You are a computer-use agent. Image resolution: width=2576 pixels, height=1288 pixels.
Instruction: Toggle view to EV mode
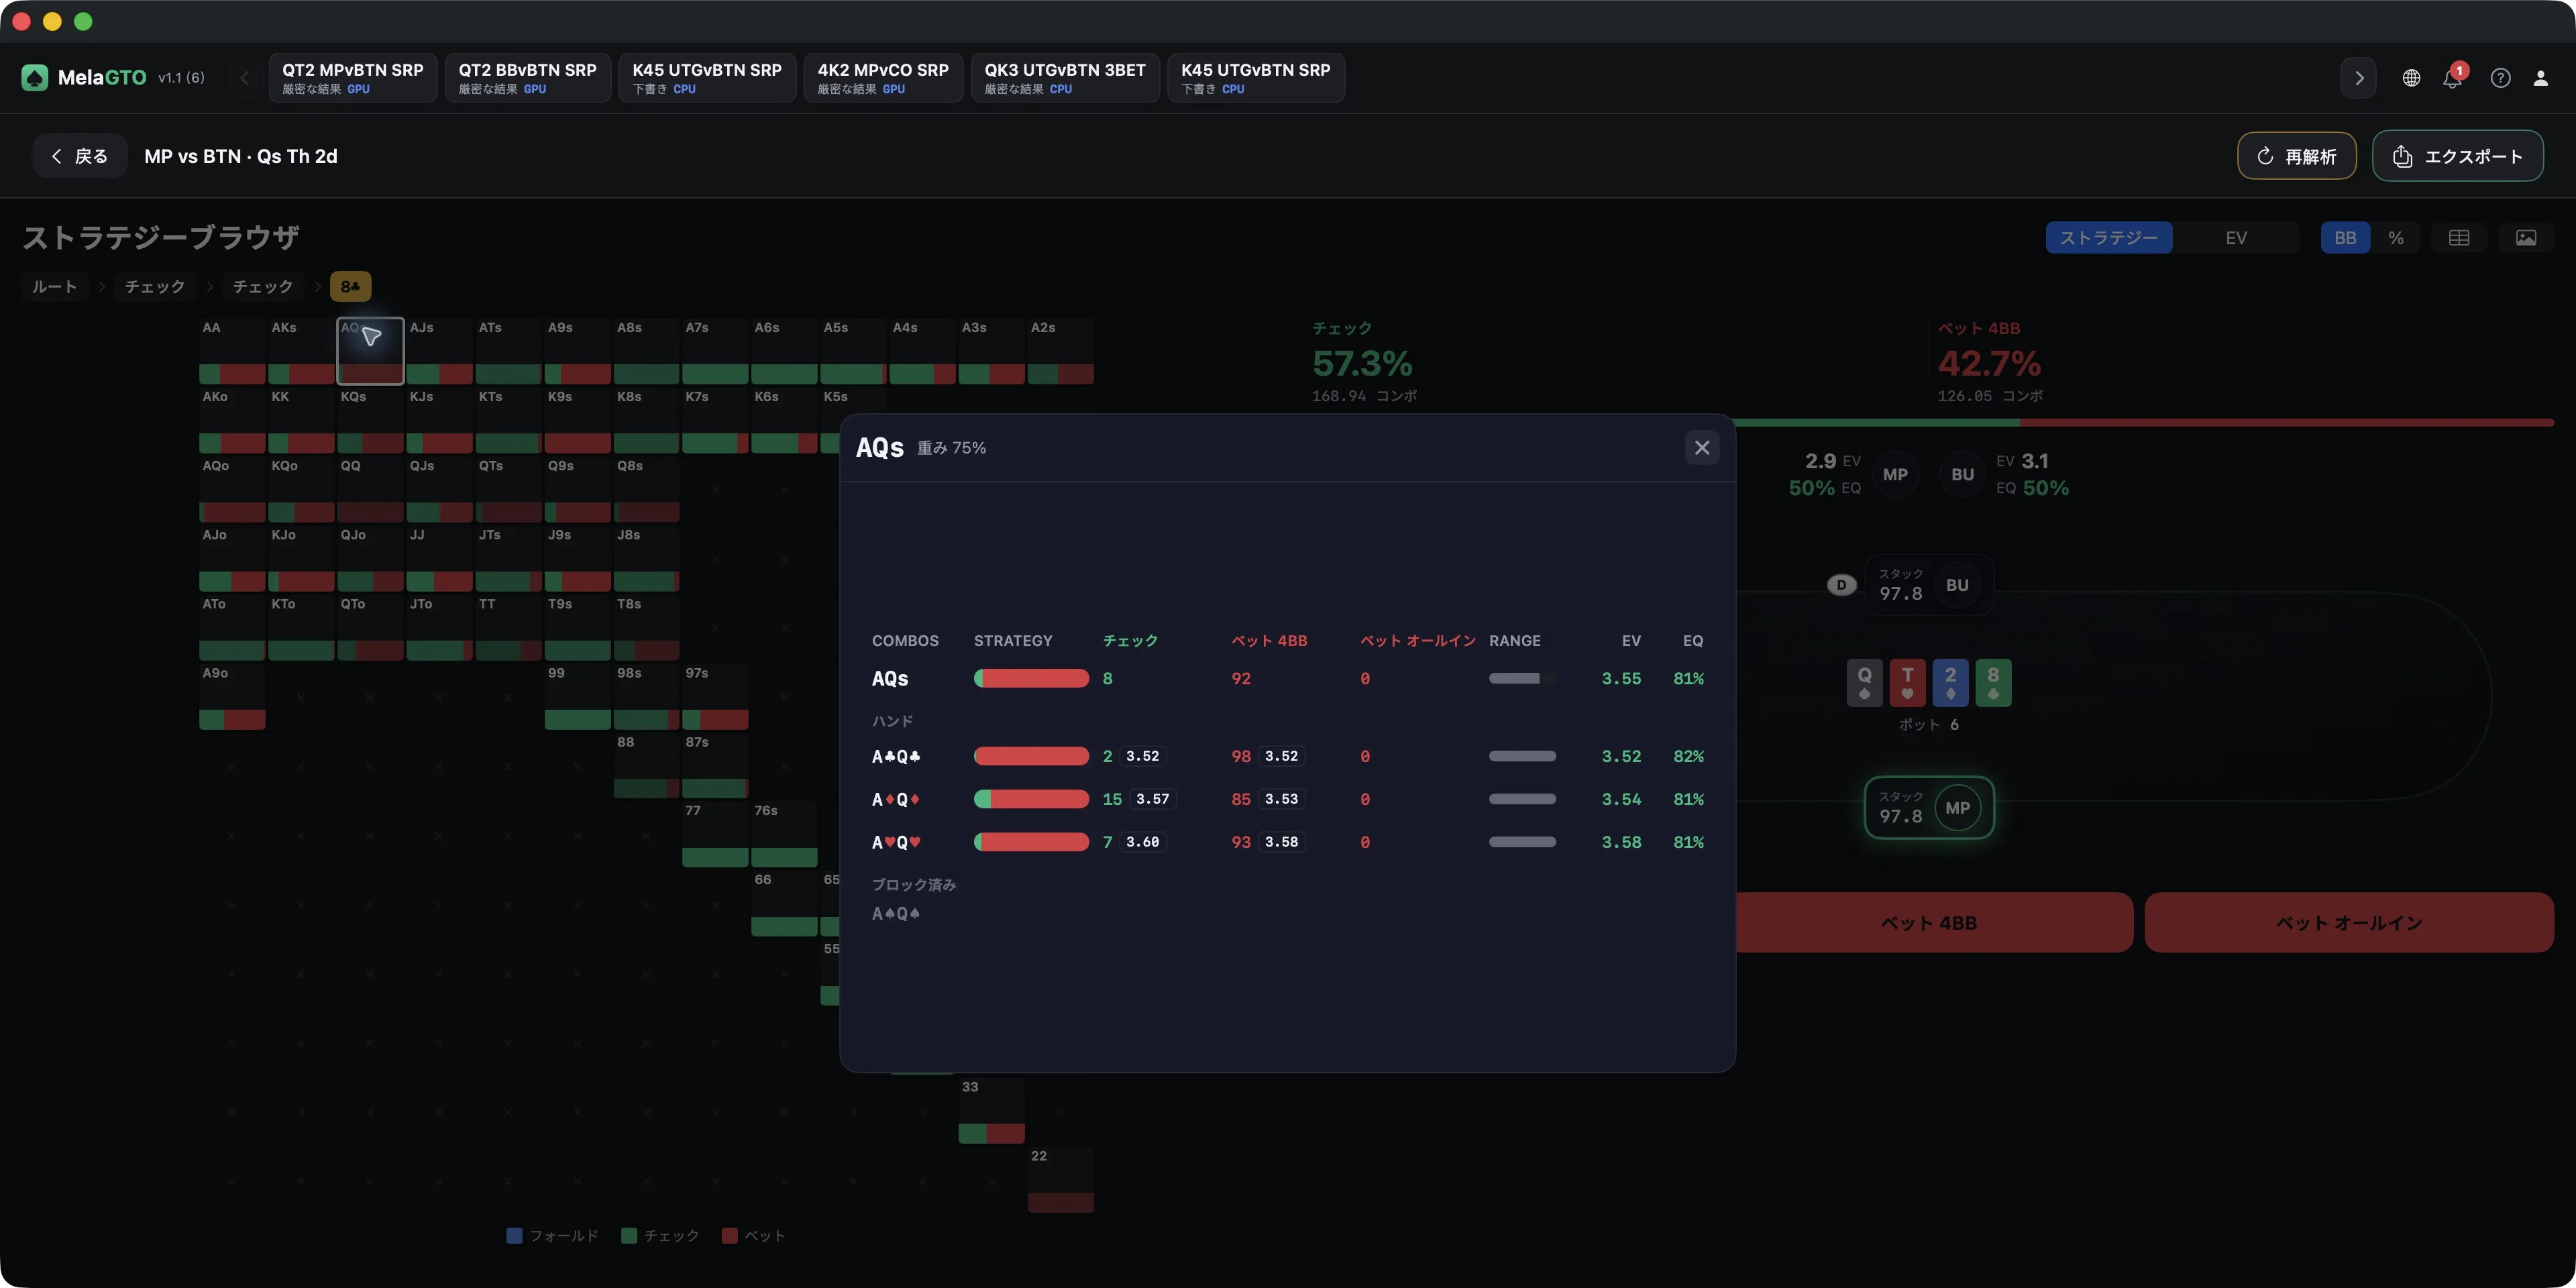2236,238
